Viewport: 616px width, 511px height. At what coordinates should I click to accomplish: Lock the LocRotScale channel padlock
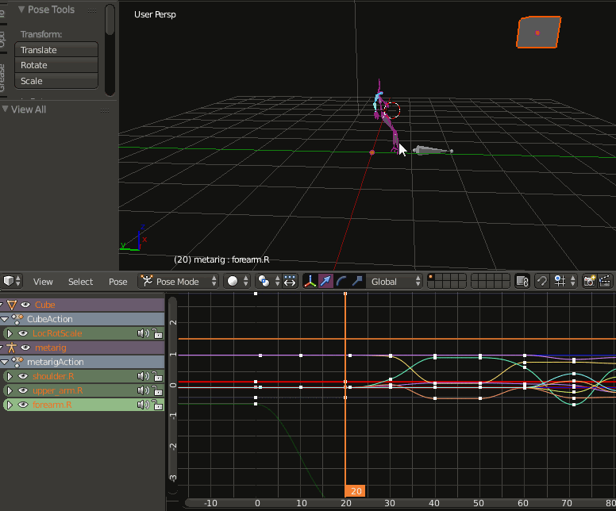pos(157,333)
